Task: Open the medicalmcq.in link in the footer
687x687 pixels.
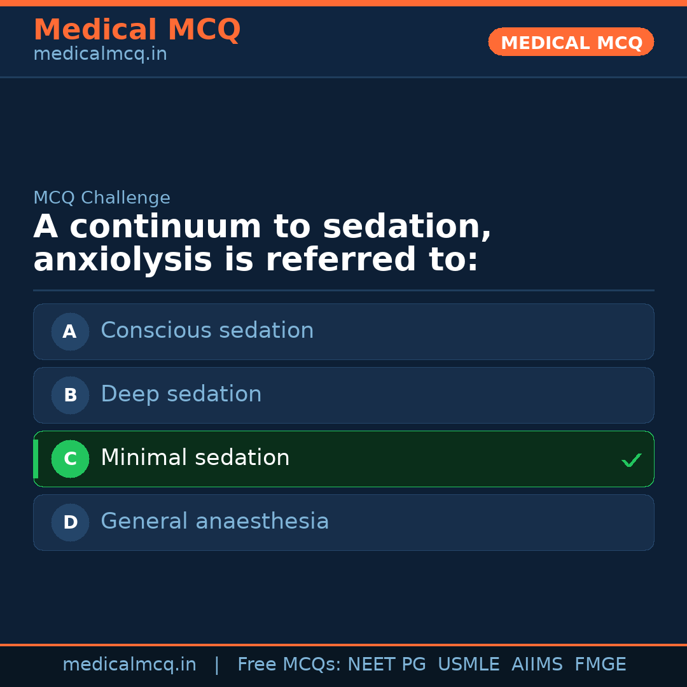Action: click(x=129, y=665)
